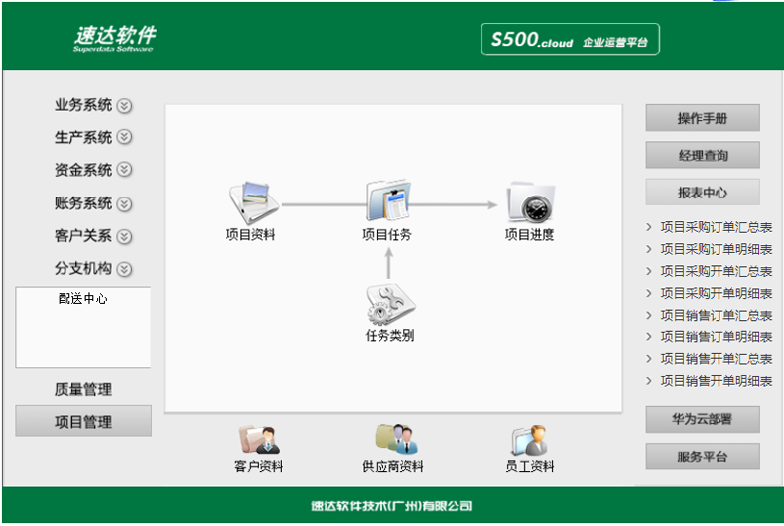Viewport: 784px width, 526px height.
Task: Click the 项目进度 text label
Action: 530,234
